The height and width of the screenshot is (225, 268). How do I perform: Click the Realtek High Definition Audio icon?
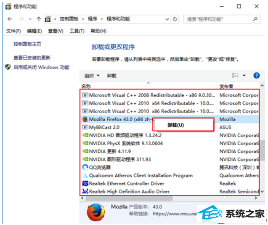(85, 191)
